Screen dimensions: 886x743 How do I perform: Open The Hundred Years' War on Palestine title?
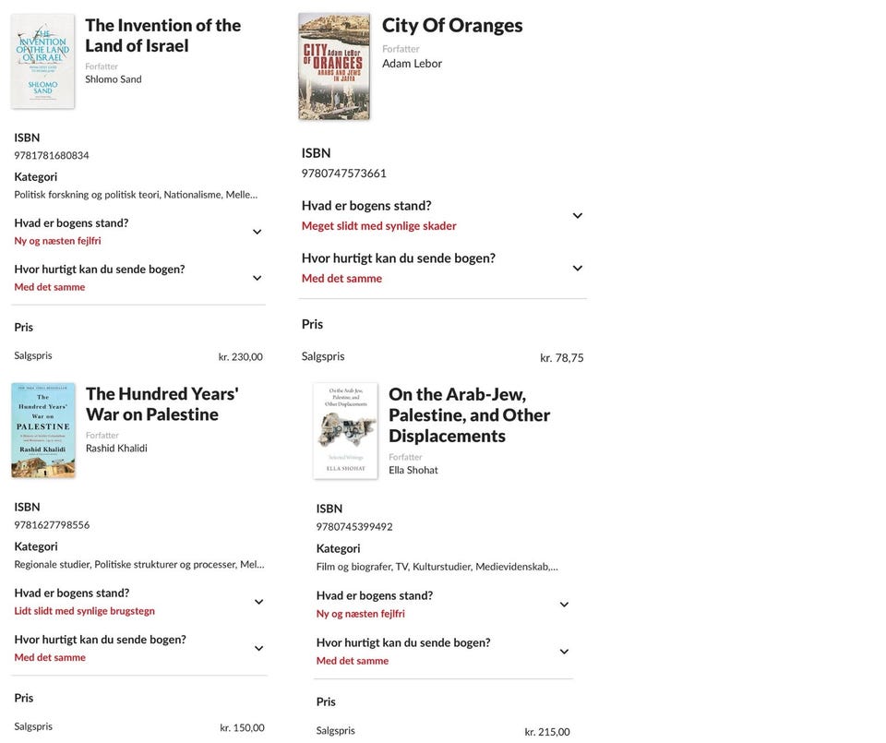click(162, 404)
